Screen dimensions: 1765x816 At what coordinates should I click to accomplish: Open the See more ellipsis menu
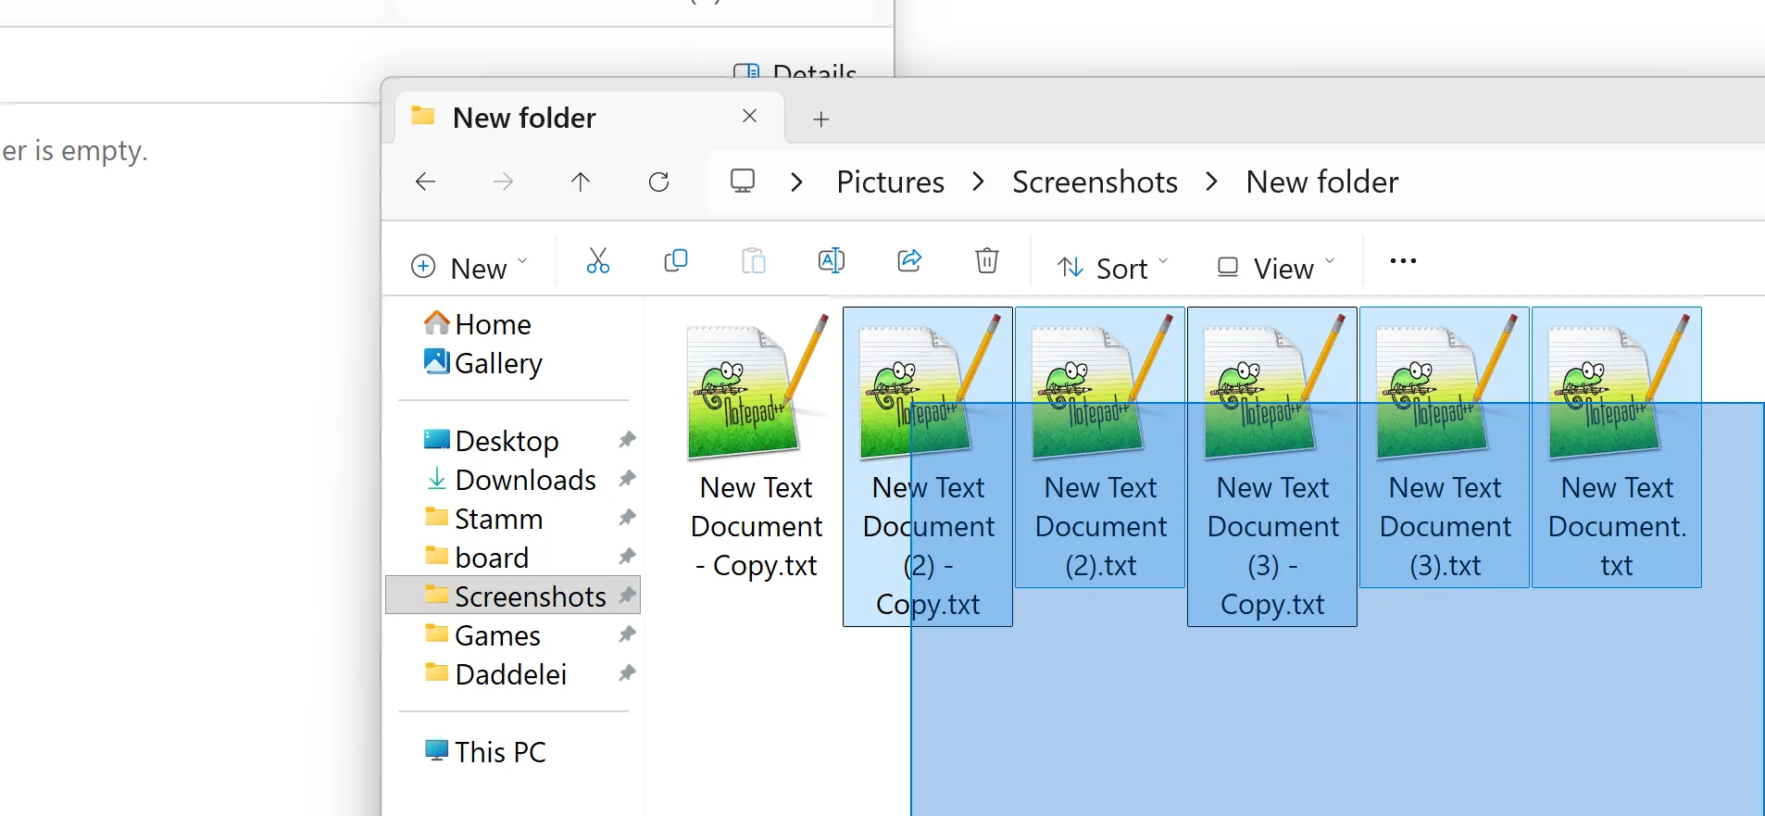[1403, 262]
